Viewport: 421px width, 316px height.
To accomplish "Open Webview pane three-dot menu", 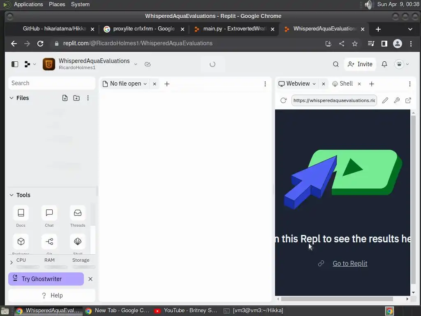I will click(410, 84).
